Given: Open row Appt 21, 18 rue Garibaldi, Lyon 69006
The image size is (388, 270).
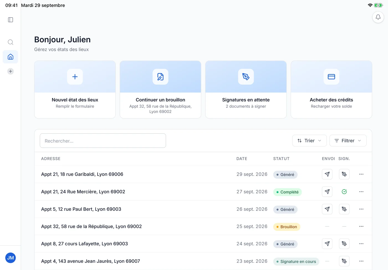Looking at the screenshot, I should pos(203,174).
